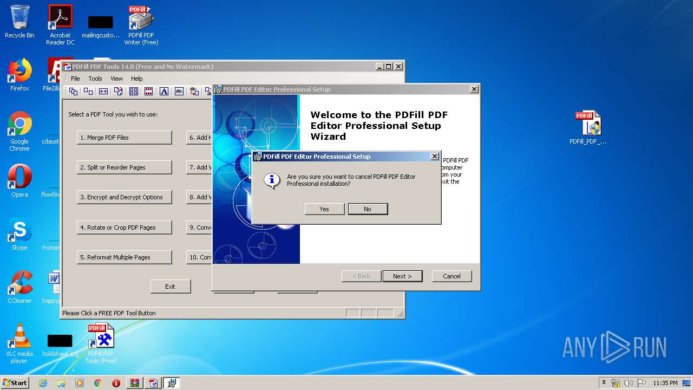Click '2. Split or Reorder Pages' button
Screen dimensions: 693x390
125,167
